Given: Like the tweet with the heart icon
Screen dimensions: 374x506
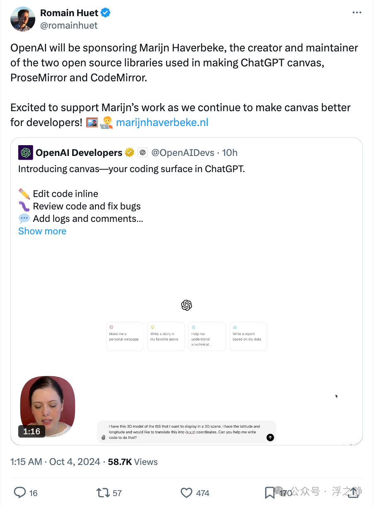Looking at the screenshot, I should pyautogui.click(x=187, y=492).
